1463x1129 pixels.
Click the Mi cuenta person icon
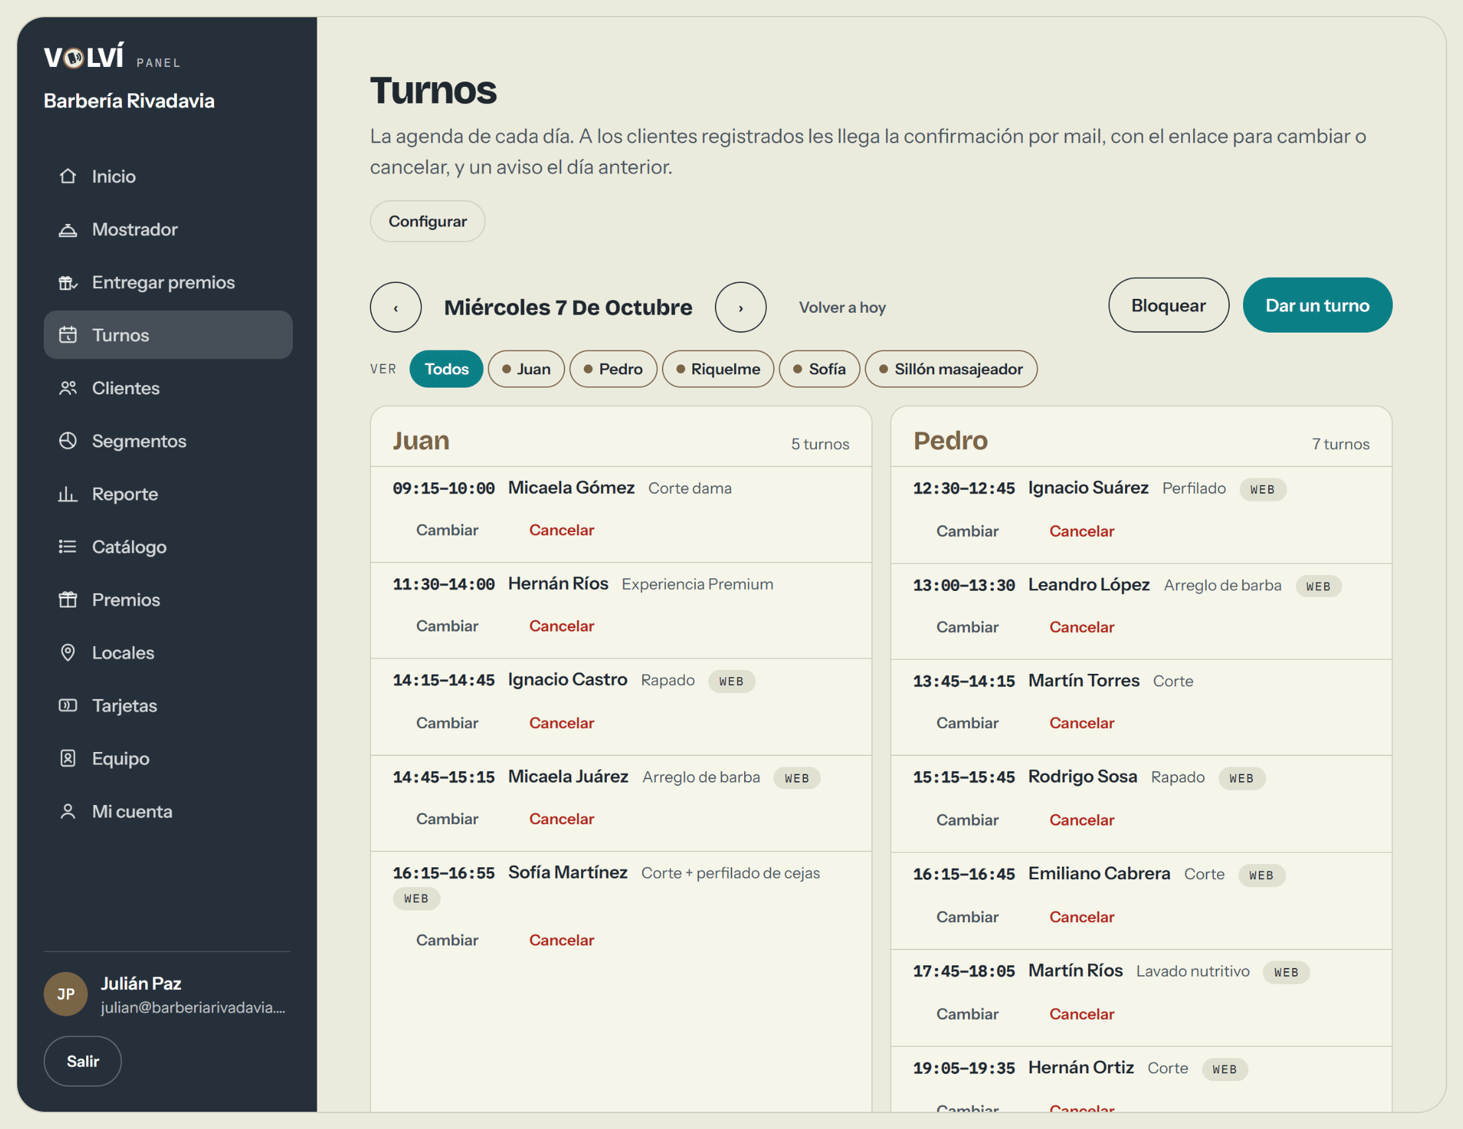click(x=68, y=812)
